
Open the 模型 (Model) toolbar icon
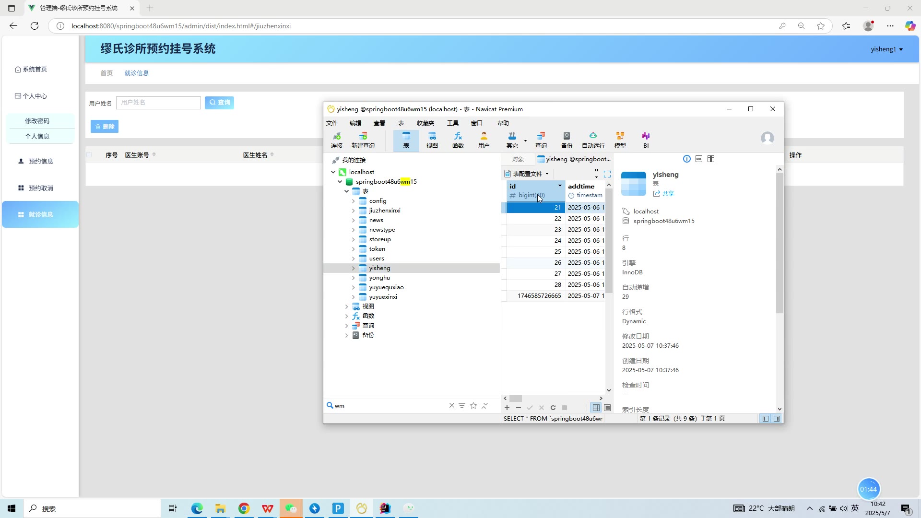click(x=620, y=140)
